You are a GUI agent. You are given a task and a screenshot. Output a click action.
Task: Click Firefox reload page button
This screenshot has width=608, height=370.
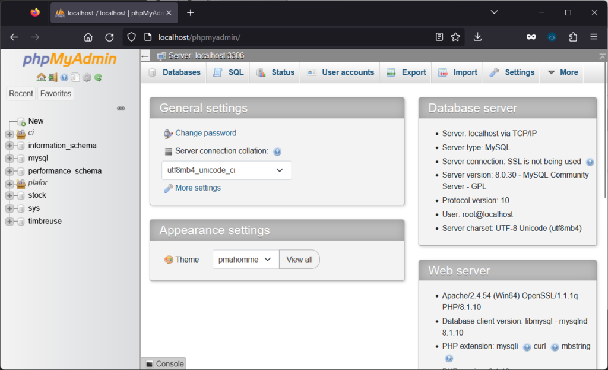point(109,37)
